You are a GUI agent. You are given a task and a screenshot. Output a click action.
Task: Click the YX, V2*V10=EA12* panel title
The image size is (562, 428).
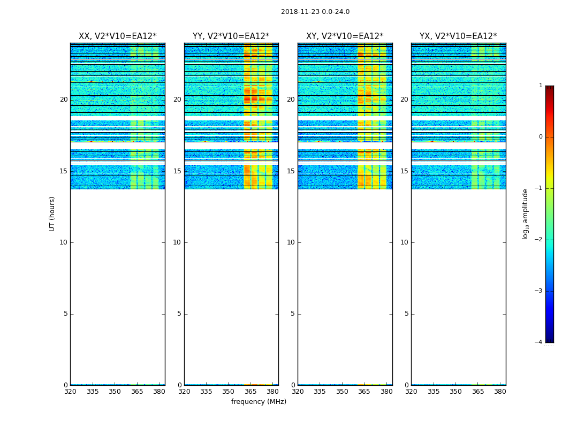coord(458,36)
